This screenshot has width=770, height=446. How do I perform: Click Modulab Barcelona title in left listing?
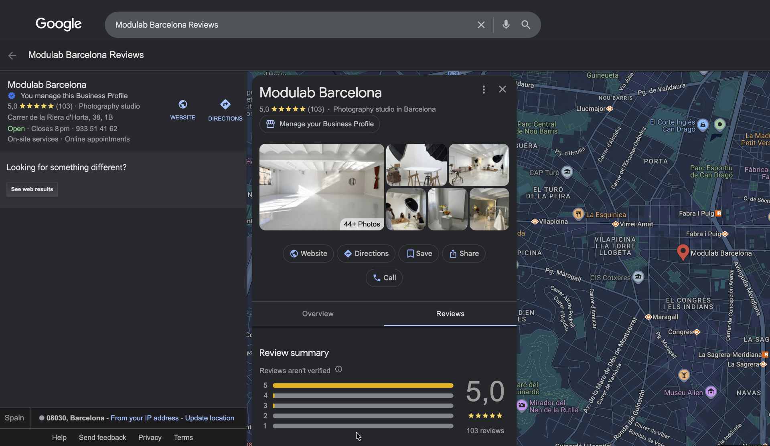click(x=47, y=85)
